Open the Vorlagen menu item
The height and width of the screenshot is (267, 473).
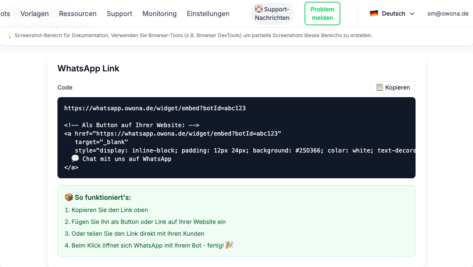(35, 14)
